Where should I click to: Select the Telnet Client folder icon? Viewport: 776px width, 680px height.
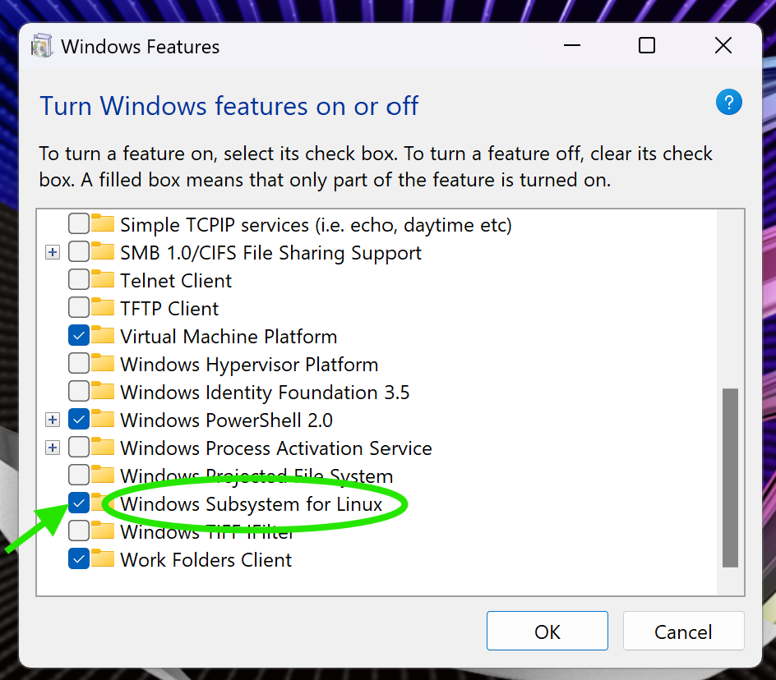tap(103, 279)
